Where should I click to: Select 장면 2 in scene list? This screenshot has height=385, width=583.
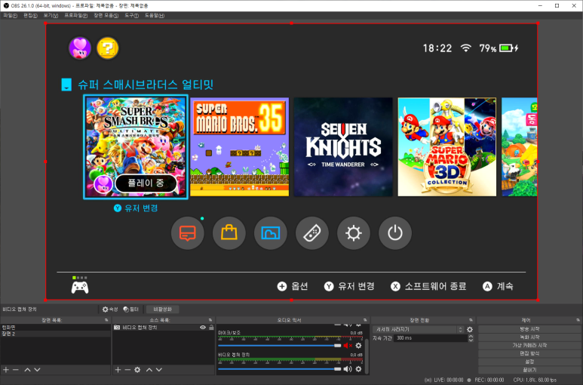[x=55, y=334]
